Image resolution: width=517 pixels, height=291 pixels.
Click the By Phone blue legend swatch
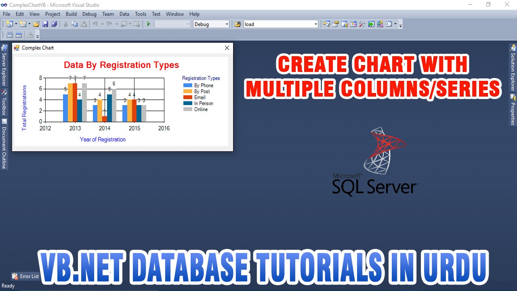click(x=187, y=86)
